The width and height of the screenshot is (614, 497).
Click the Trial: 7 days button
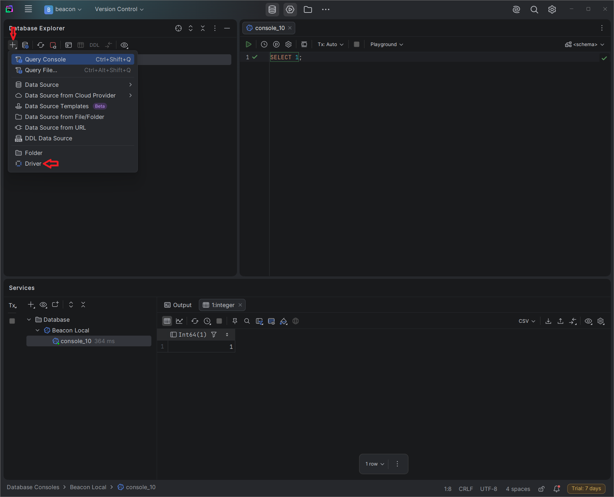[586, 488]
